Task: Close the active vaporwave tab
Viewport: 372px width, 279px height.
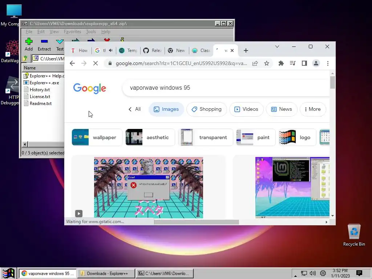Action: coord(232,50)
